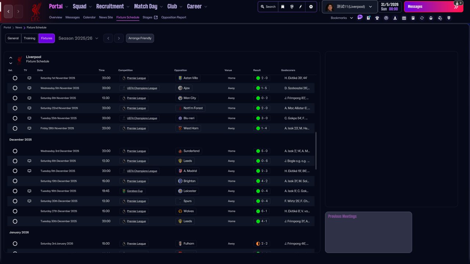Viewport: 470px width, 264px height.
Task: Click the TV icon on the Man City row
Action: [29, 98]
